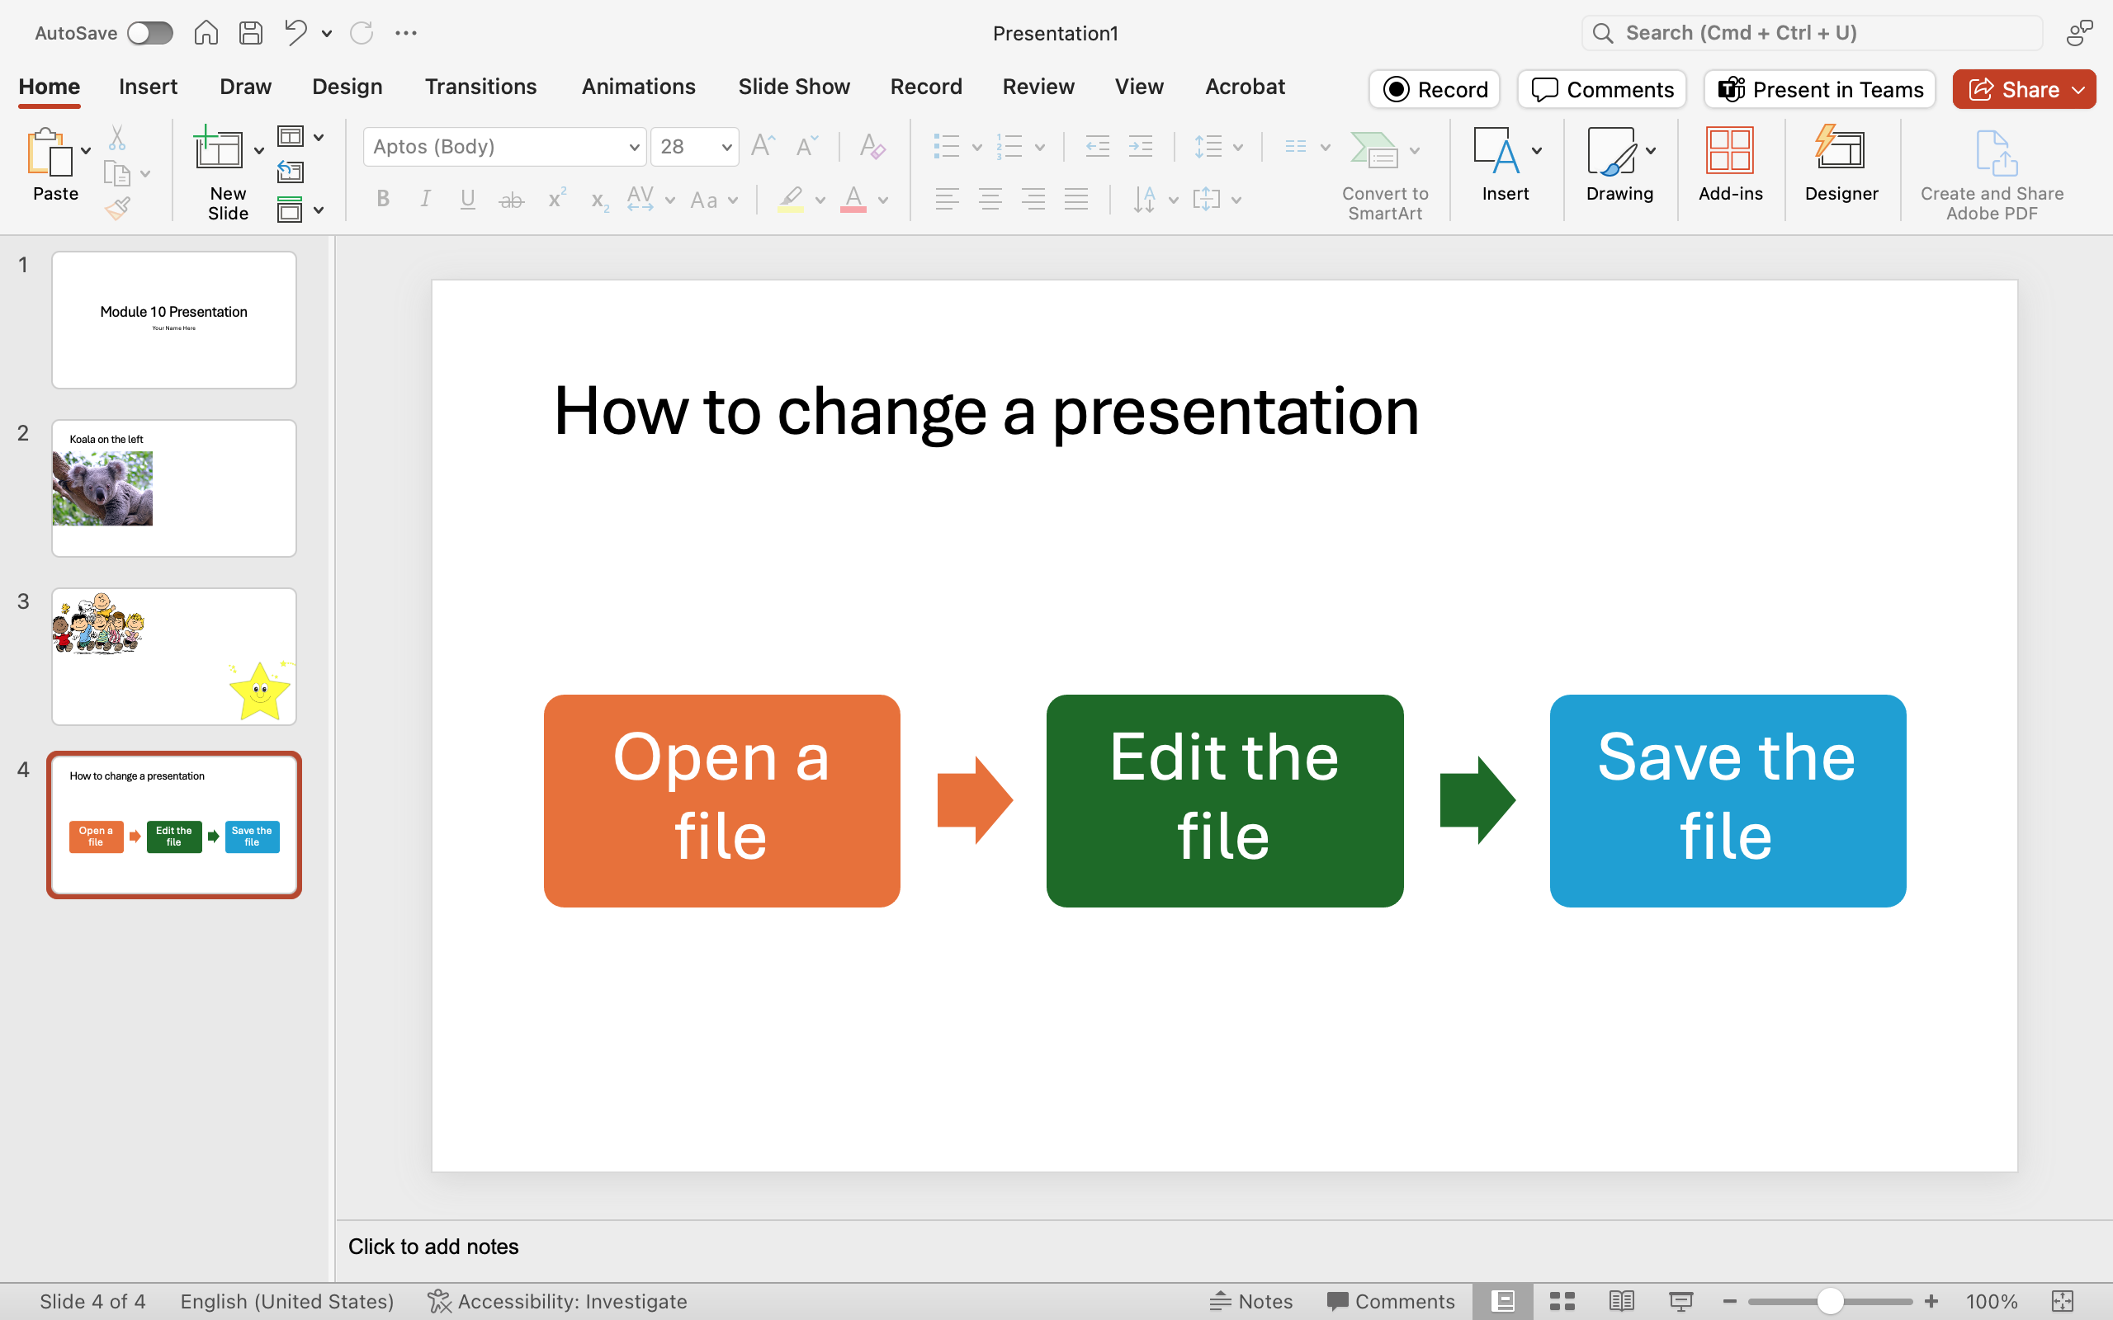Expand the New Slide layout arrow
2113x1320 pixels.
click(258, 150)
